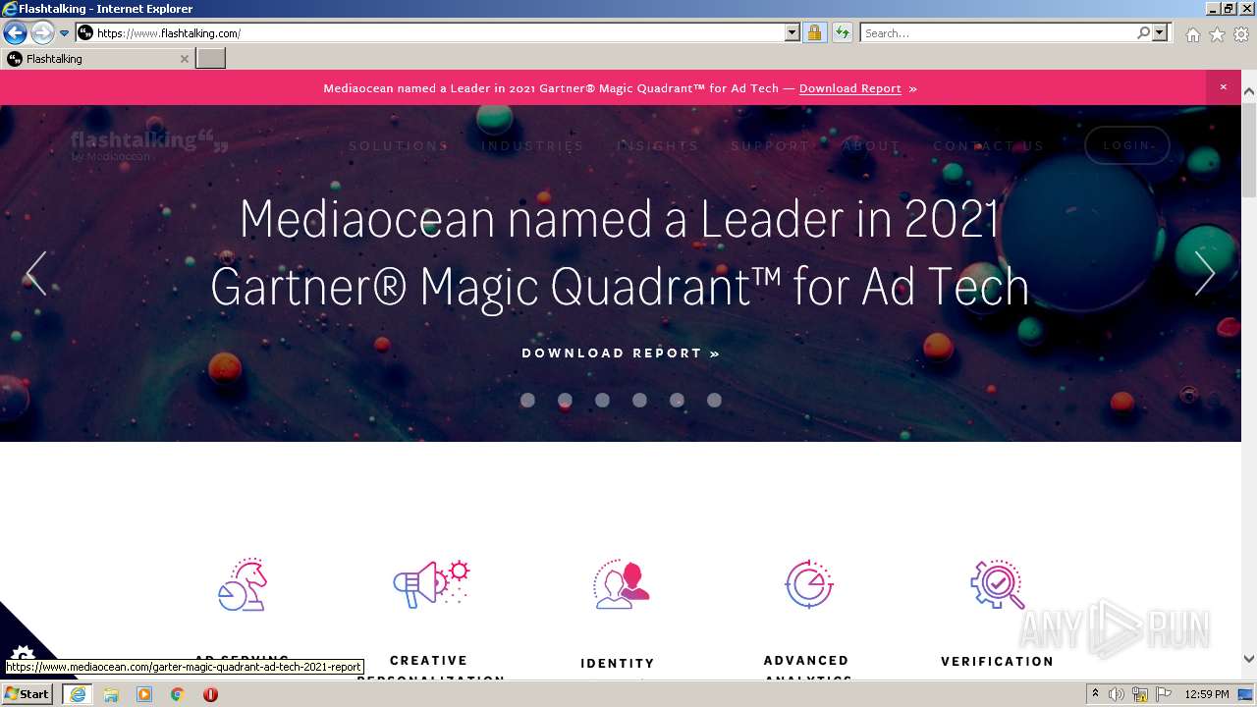Screen dimensions: 1257x707
Task: Click the Action Center flag icon
Action: tap(1164, 694)
